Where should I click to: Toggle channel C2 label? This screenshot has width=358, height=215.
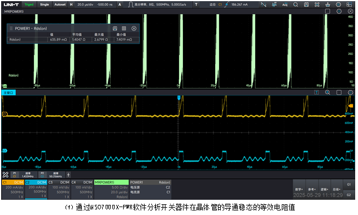[x=36, y=182]
